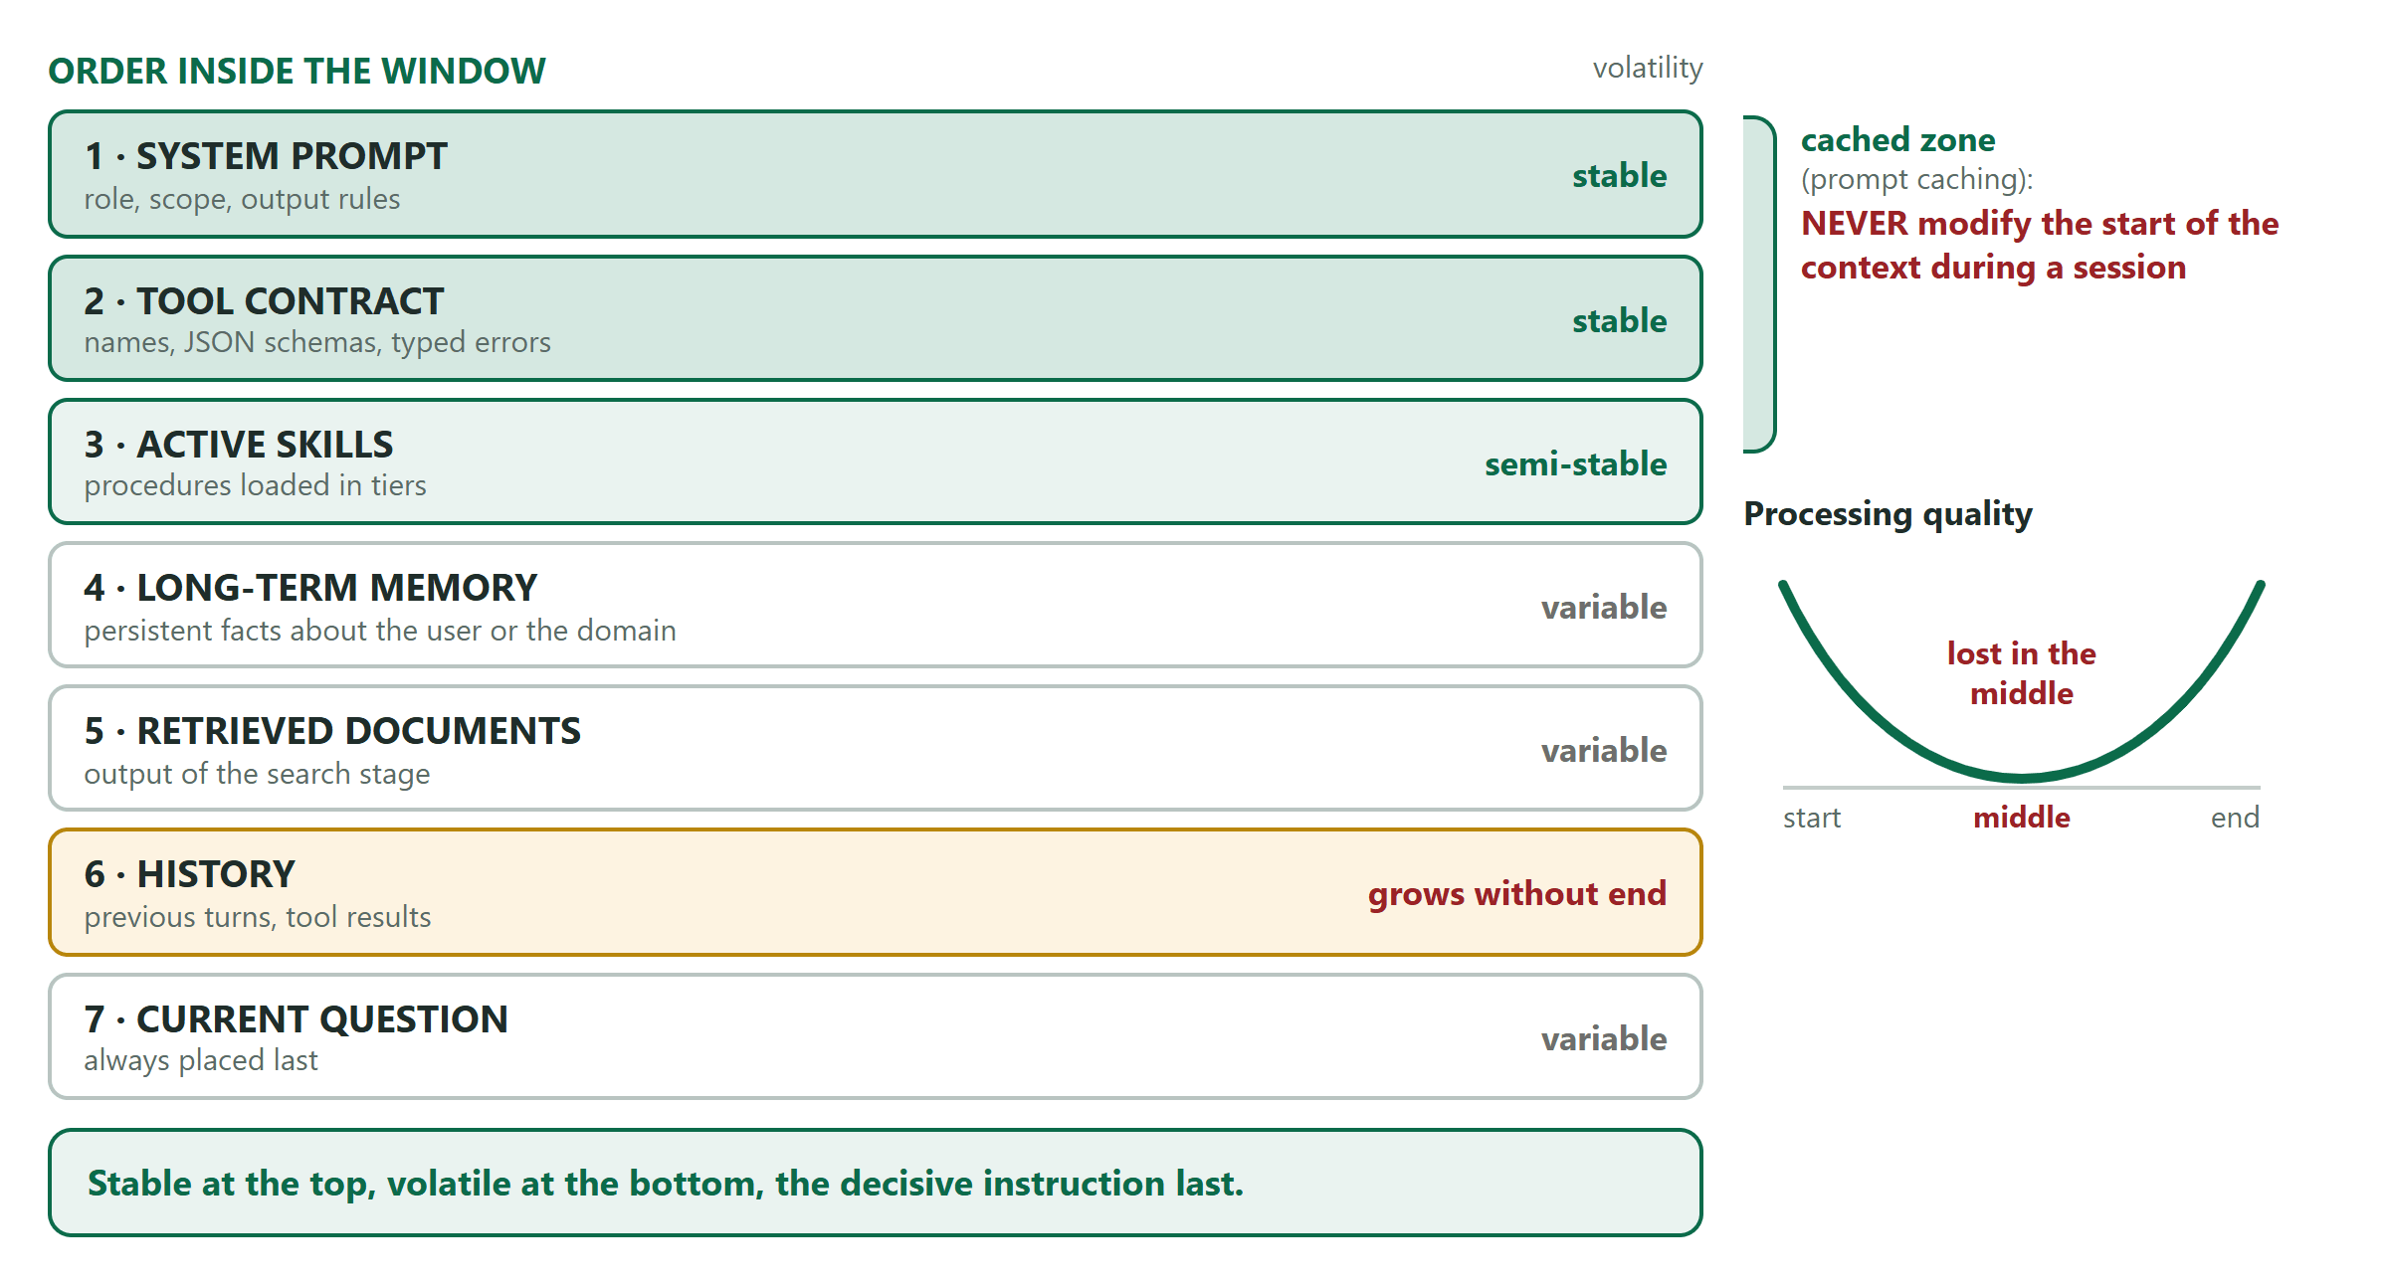Click 'stable' label in System Prompt row

[x=1619, y=175]
